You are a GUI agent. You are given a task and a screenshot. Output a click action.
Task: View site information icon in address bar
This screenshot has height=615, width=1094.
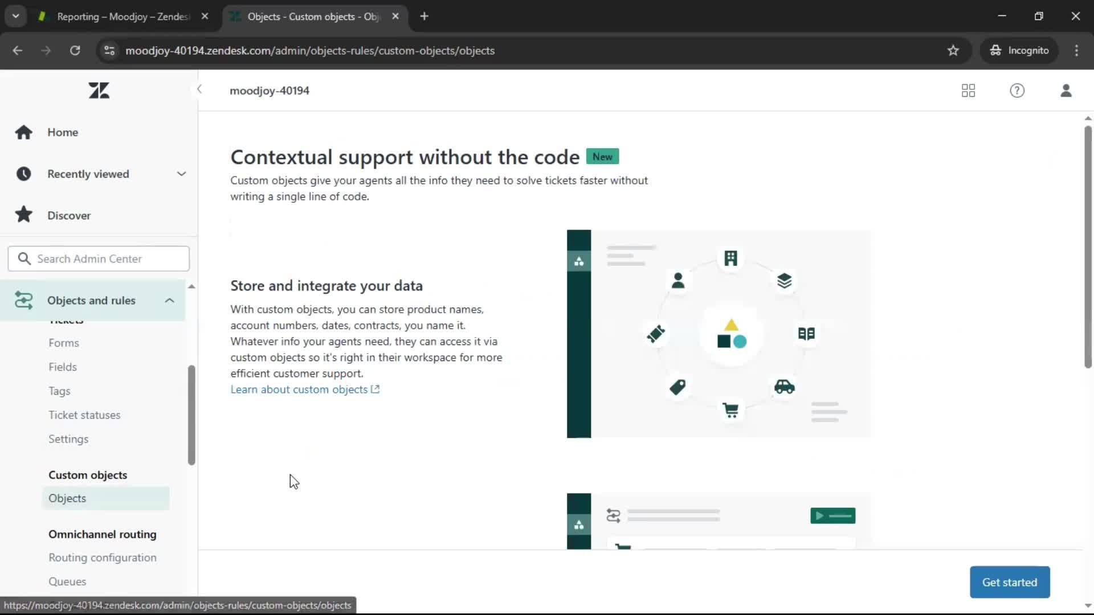(109, 51)
